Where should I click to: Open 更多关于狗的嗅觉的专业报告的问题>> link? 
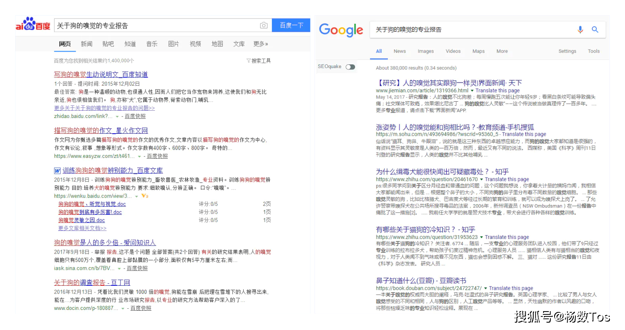coord(104,108)
